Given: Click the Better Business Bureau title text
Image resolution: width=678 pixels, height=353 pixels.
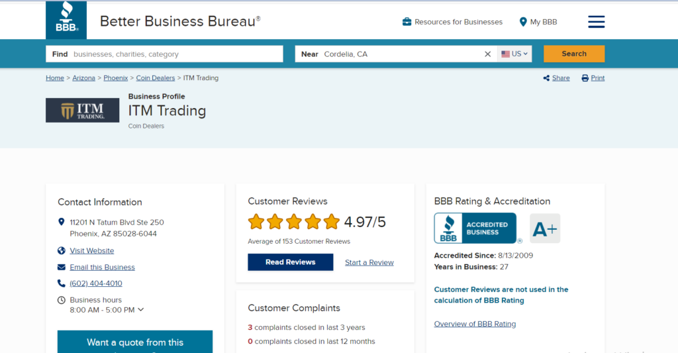Looking at the screenshot, I should [180, 21].
